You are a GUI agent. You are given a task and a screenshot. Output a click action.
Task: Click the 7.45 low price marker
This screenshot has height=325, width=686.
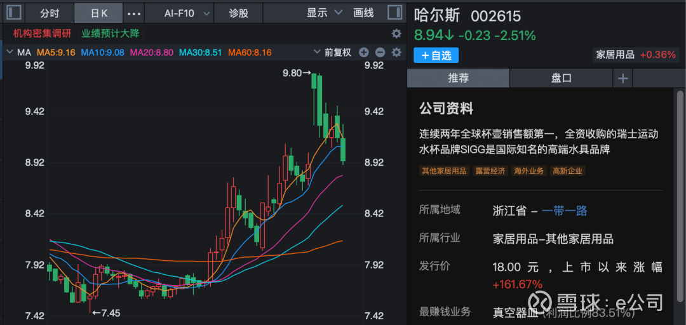click(106, 313)
